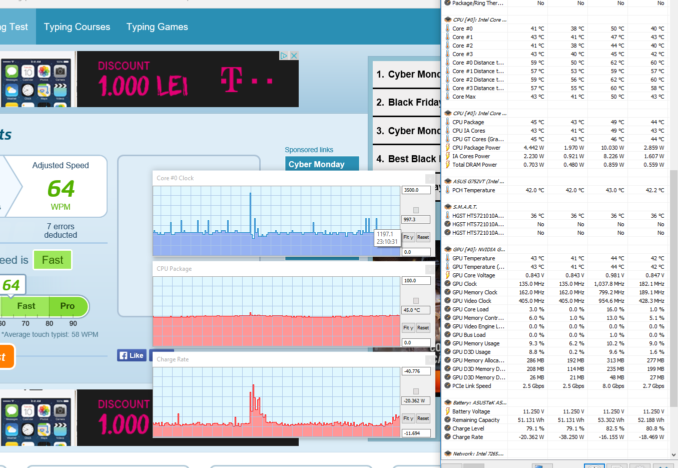
Task: Click the lightning icon beside Battery Voltage
Action: pos(447,411)
